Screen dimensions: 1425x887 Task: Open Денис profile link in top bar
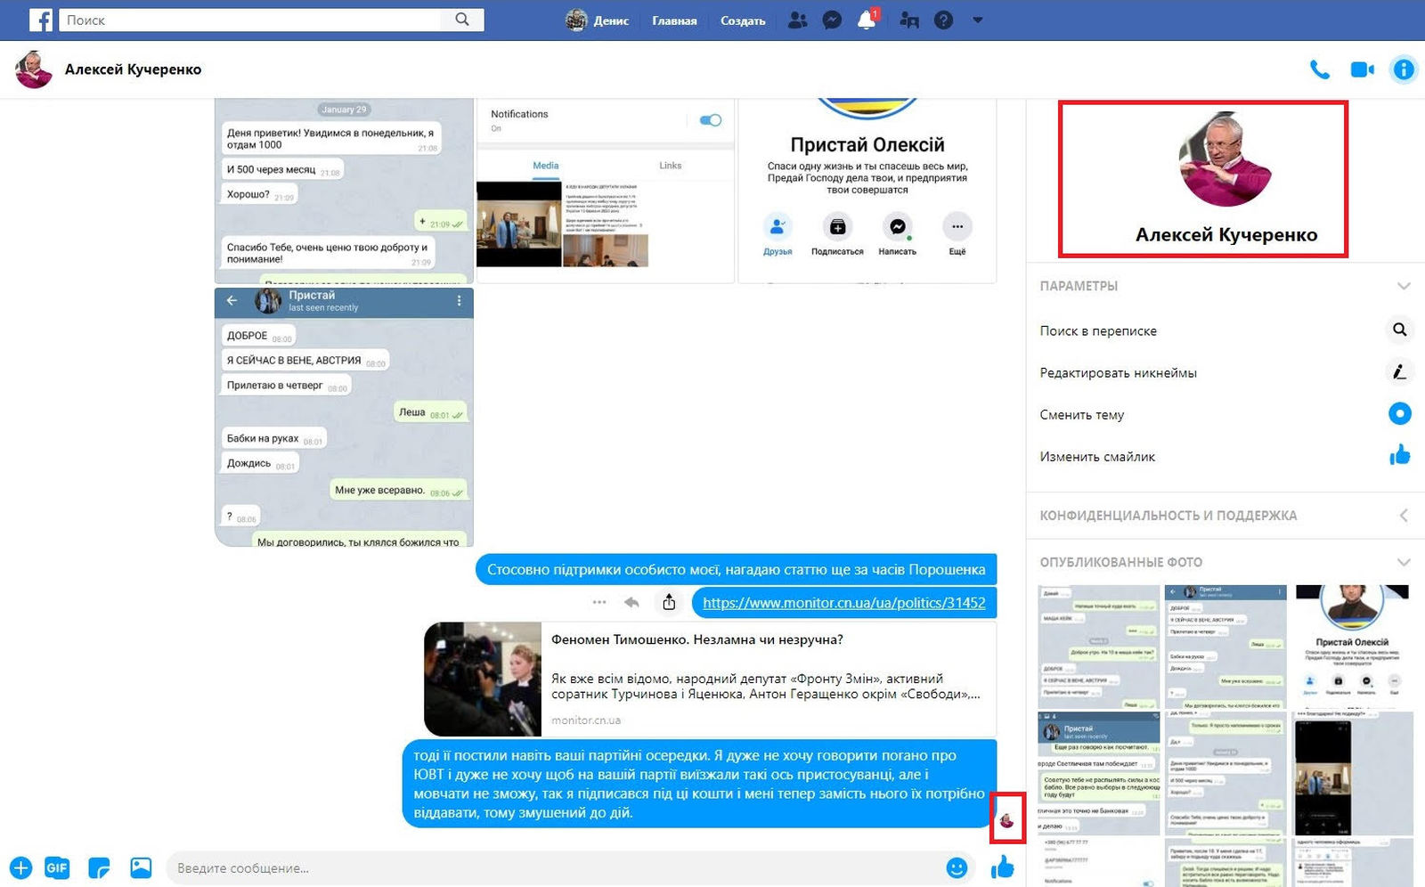[x=598, y=20]
